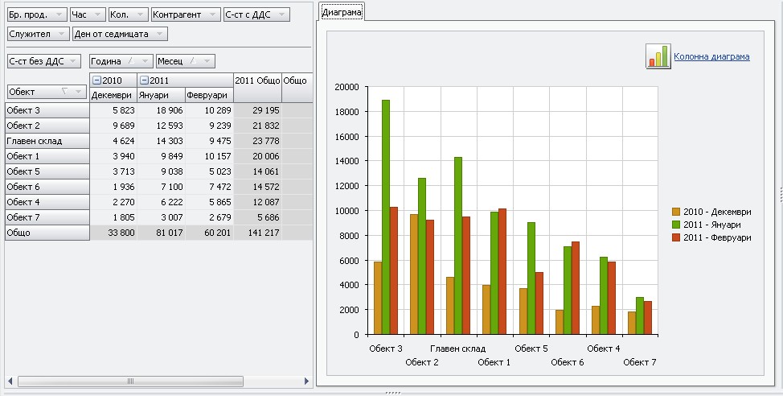
Task: Select the Януари column header
Action: 161,95
